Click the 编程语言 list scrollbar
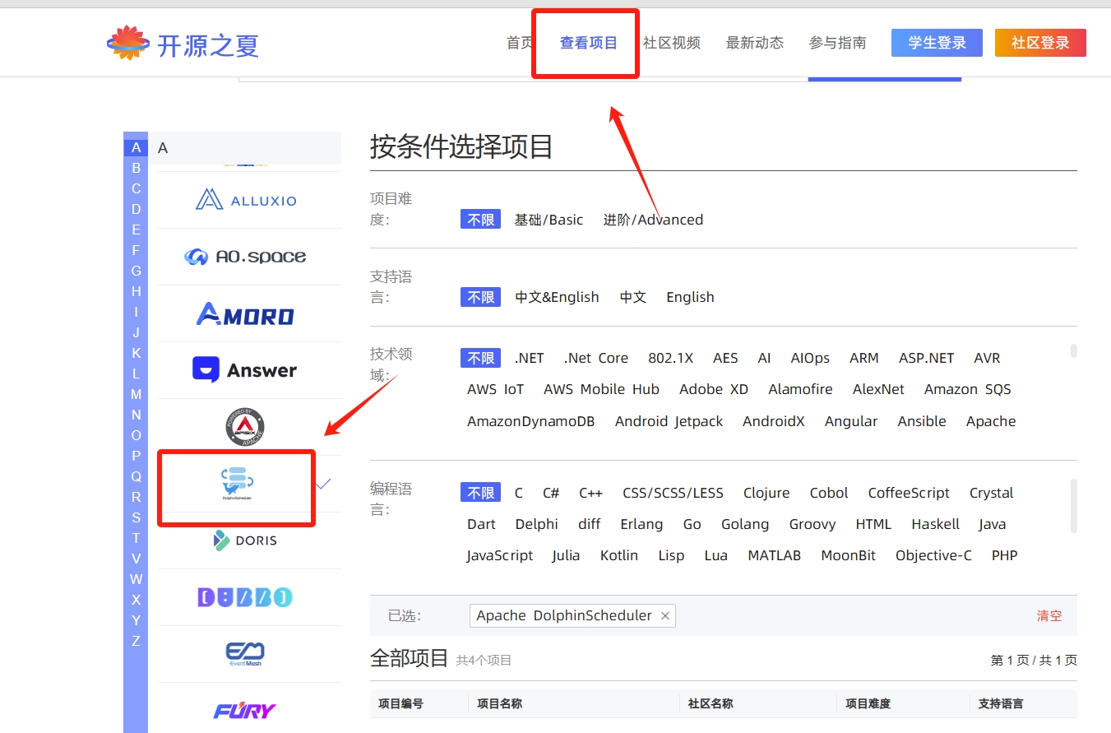1111x733 pixels. point(1073,506)
